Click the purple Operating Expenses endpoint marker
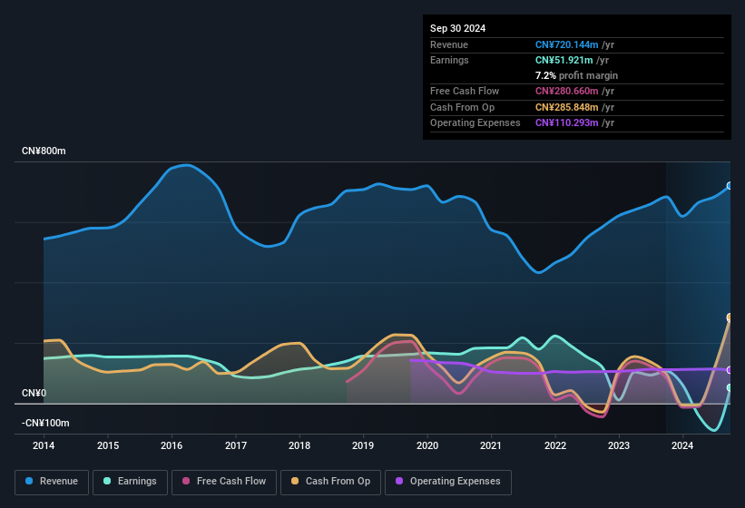The height and width of the screenshot is (508, 745). point(730,370)
